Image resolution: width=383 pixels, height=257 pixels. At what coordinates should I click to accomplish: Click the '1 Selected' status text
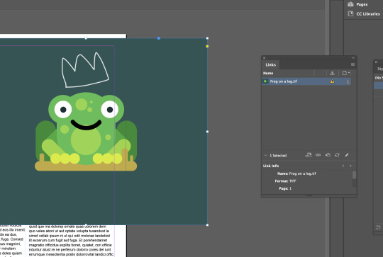pos(278,156)
